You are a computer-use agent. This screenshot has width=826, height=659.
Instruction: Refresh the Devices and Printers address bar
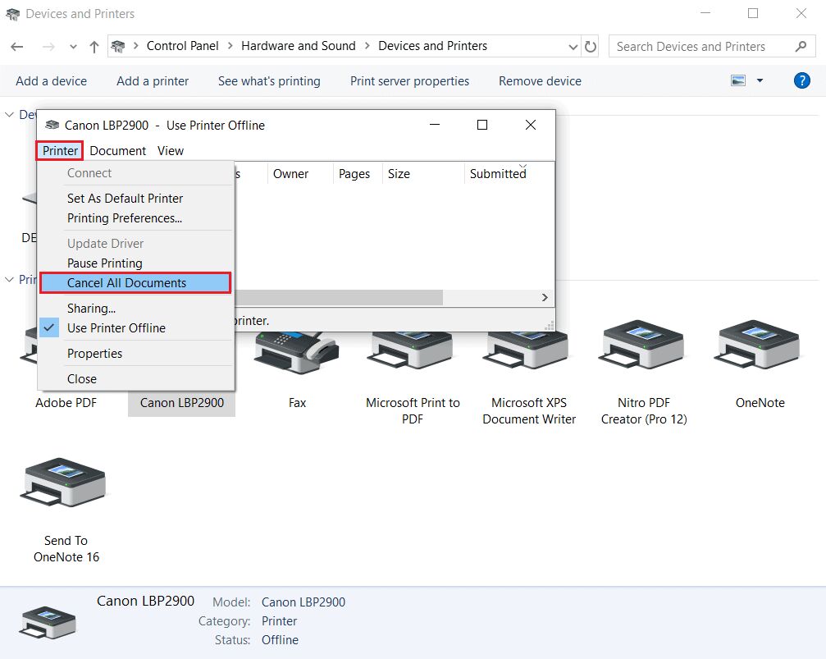click(x=591, y=47)
